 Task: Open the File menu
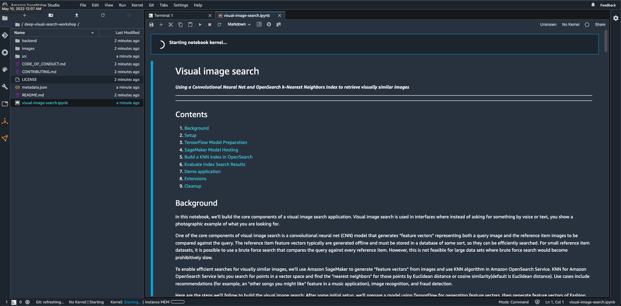coord(83,5)
